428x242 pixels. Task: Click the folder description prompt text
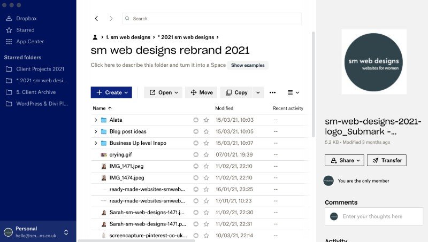[158, 65]
